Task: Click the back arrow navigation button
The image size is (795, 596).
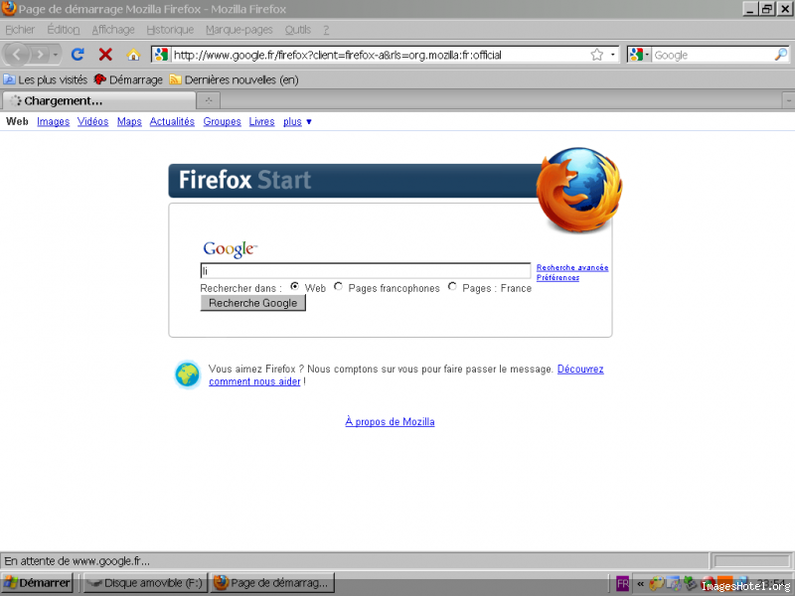Action: click(x=18, y=55)
